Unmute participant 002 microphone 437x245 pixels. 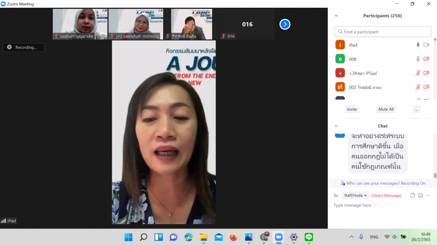[418, 87]
